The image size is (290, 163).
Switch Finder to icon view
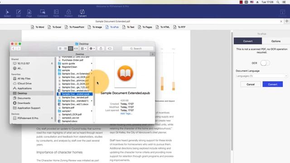point(60,48)
